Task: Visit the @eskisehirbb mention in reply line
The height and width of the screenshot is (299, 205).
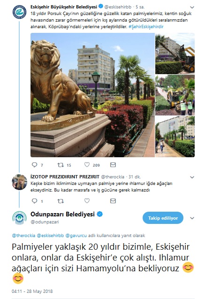Action: (50, 236)
